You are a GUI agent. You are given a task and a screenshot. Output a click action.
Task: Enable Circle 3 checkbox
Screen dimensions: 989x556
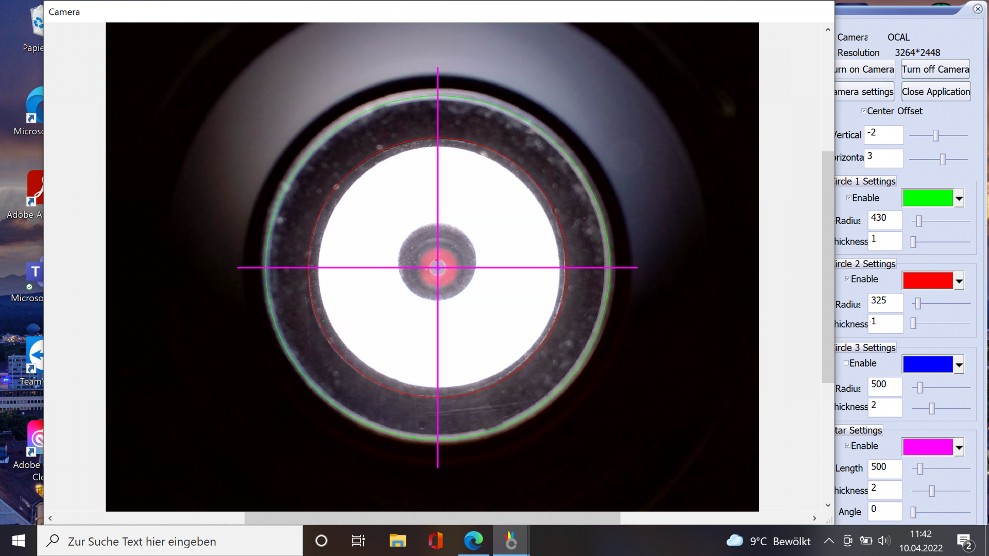click(x=846, y=363)
